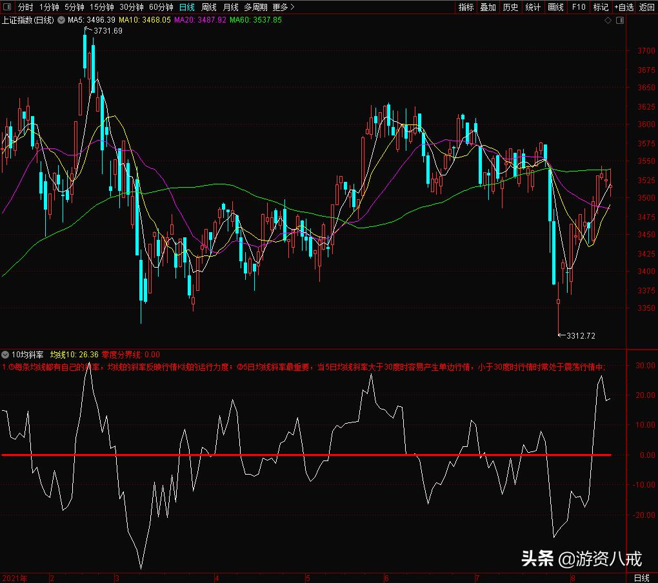Click the 返回 back button
Image resolution: width=658 pixels, height=583 pixels.
(646, 7)
